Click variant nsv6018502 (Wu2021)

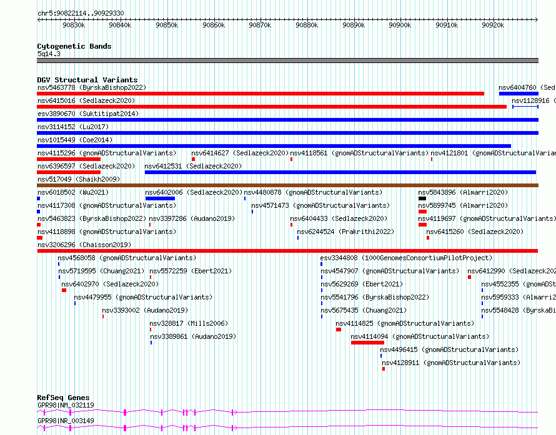(73, 192)
